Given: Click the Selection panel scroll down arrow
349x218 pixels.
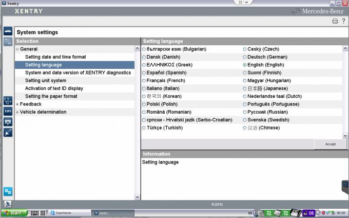Looking at the screenshot, I should click(138, 197).
